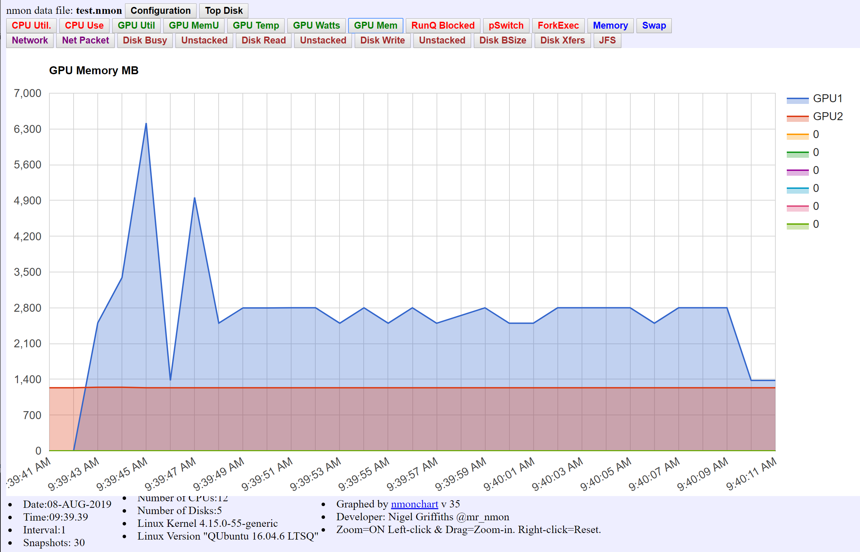Screen dimensions: 860x552
Task: Switch to the GPU MemU chart
Action: coord(194,26)
